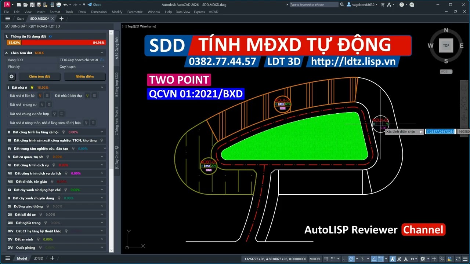The image size is (470, 264).
Task: Open list icon for Đất nhà chung cư
Action: coord(49,105)
